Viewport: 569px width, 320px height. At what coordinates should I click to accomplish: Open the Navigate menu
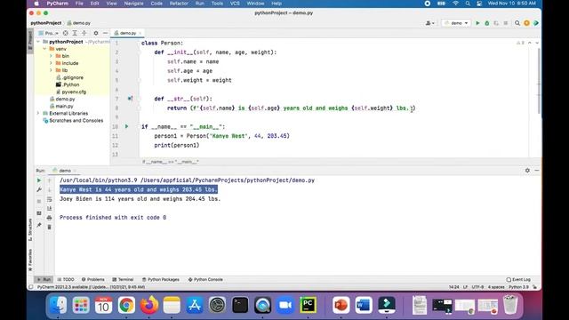coord(133,4)
